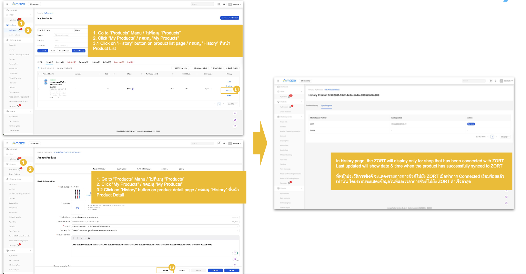This screenshot has width=526, height=274.
Task: Click the Amaze logo on History Product page
Action: coord(290,81)
